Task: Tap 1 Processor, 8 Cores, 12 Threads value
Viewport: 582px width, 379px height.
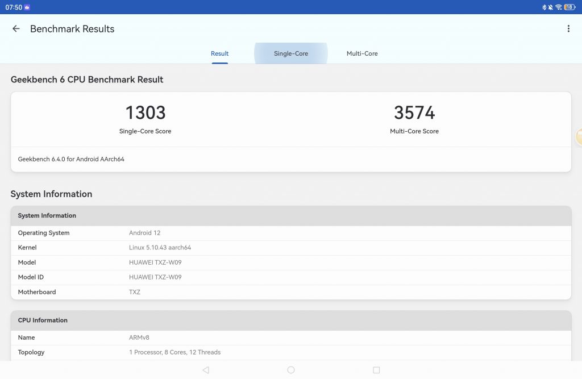Action: click(174, 352)
